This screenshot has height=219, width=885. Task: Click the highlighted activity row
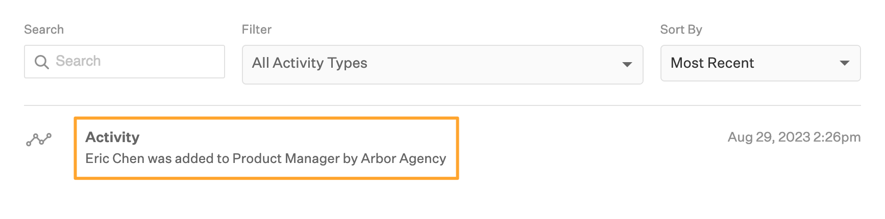tap(266, 148)
